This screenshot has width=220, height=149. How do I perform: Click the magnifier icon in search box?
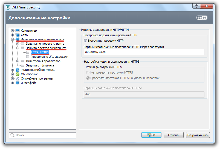pos(12,135)
